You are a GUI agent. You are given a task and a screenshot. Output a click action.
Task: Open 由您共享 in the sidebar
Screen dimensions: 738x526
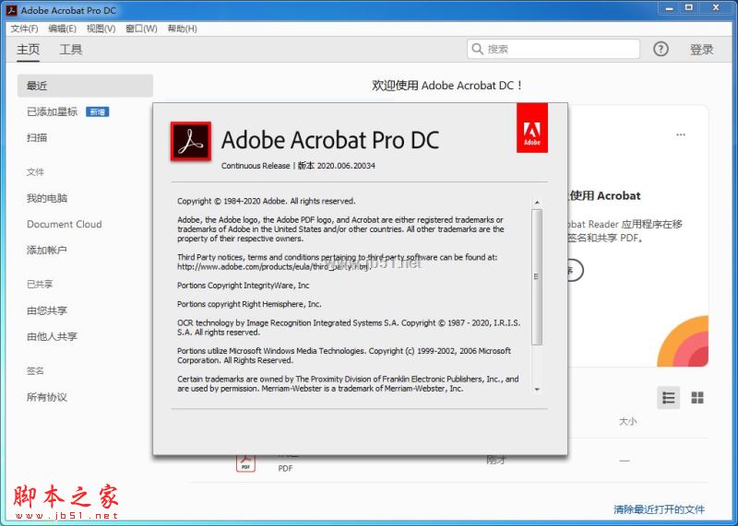click(x=47, y=310)
